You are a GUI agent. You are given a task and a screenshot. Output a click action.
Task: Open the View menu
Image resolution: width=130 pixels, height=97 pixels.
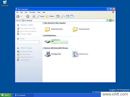point(26,12)
